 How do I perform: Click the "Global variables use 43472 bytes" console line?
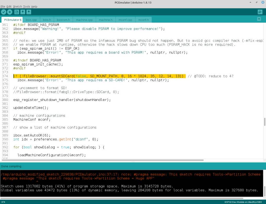point(129,190)
